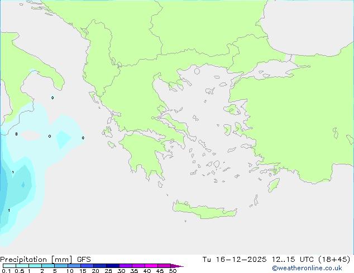Click the '(18+45)' forecast offset text
The image size is (354, 273).
[334, 260]
